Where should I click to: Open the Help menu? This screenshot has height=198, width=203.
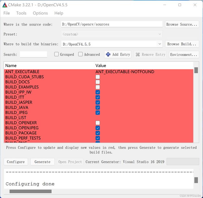59,13
